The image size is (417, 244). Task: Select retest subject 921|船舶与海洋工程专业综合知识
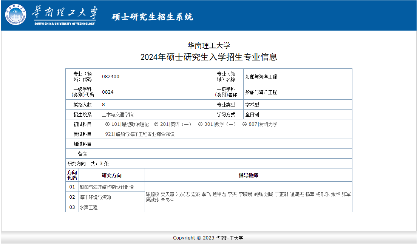(140, 134)
